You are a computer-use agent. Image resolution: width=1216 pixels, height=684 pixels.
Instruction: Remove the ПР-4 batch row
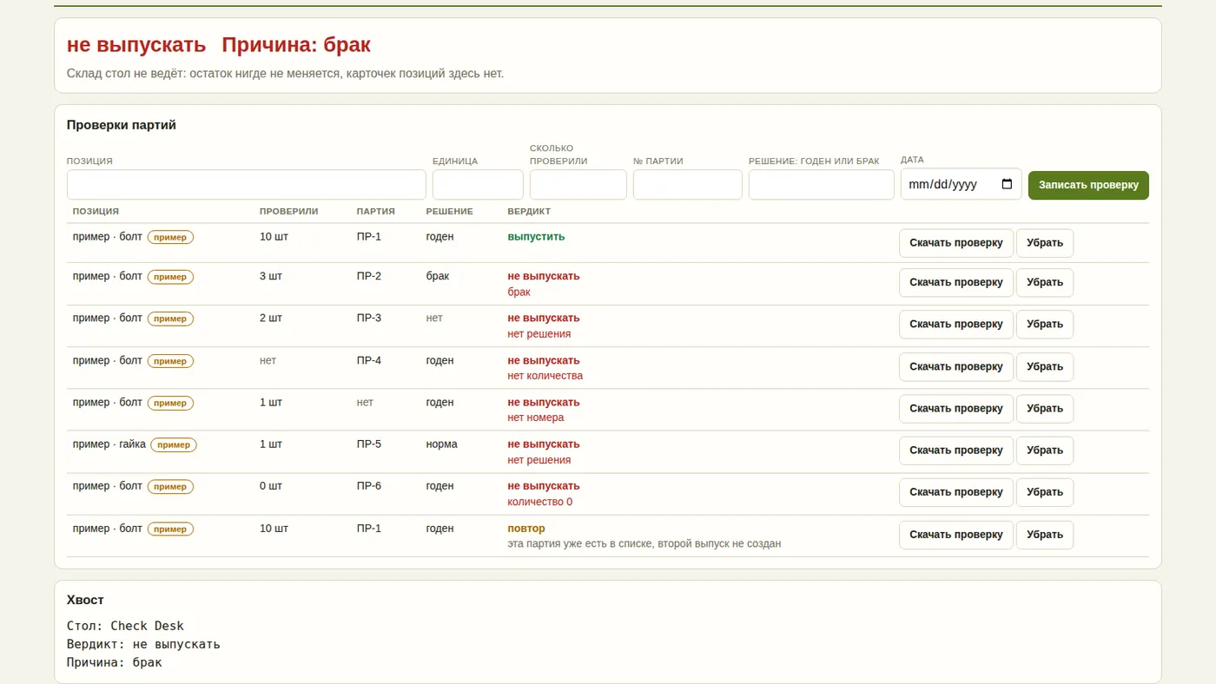point(1045,367)
